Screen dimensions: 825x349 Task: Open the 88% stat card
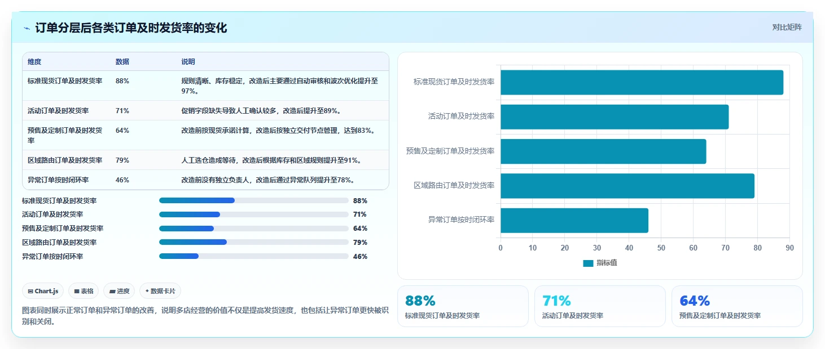pos(463,306)
